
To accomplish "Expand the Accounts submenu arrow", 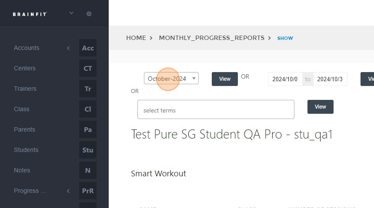I will point(68,48).
